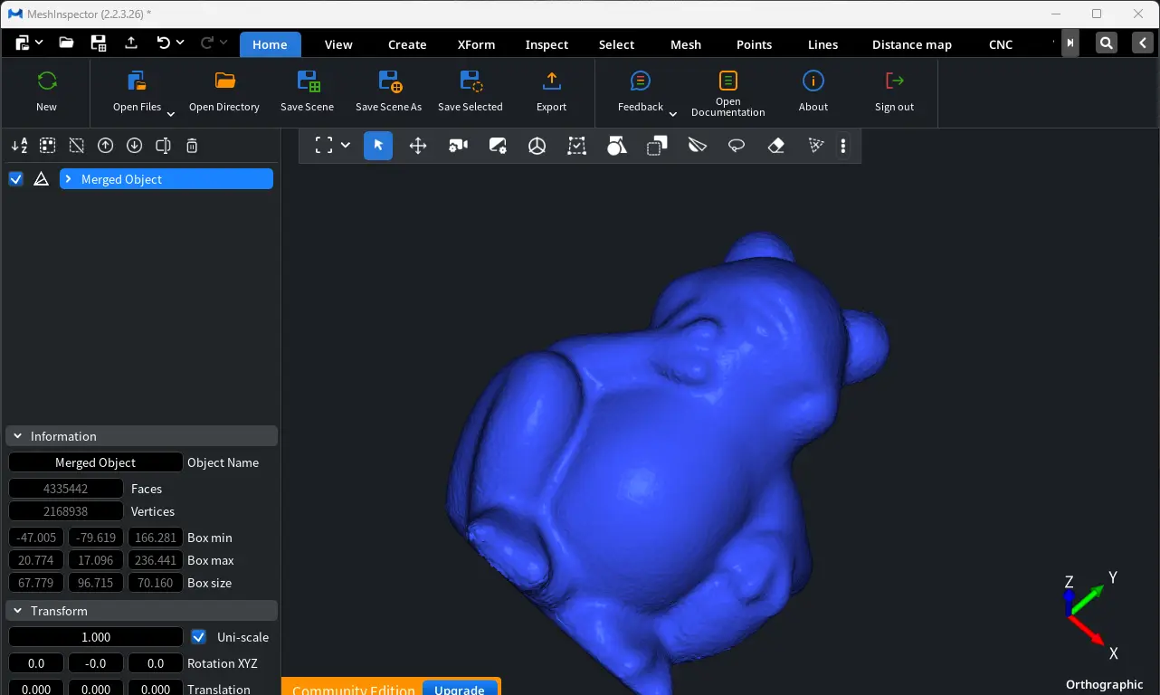Click the Open Directory folder icon
Image resolution: width=1160 pixels, height=695 pixels.
click(x=225, y=81)
